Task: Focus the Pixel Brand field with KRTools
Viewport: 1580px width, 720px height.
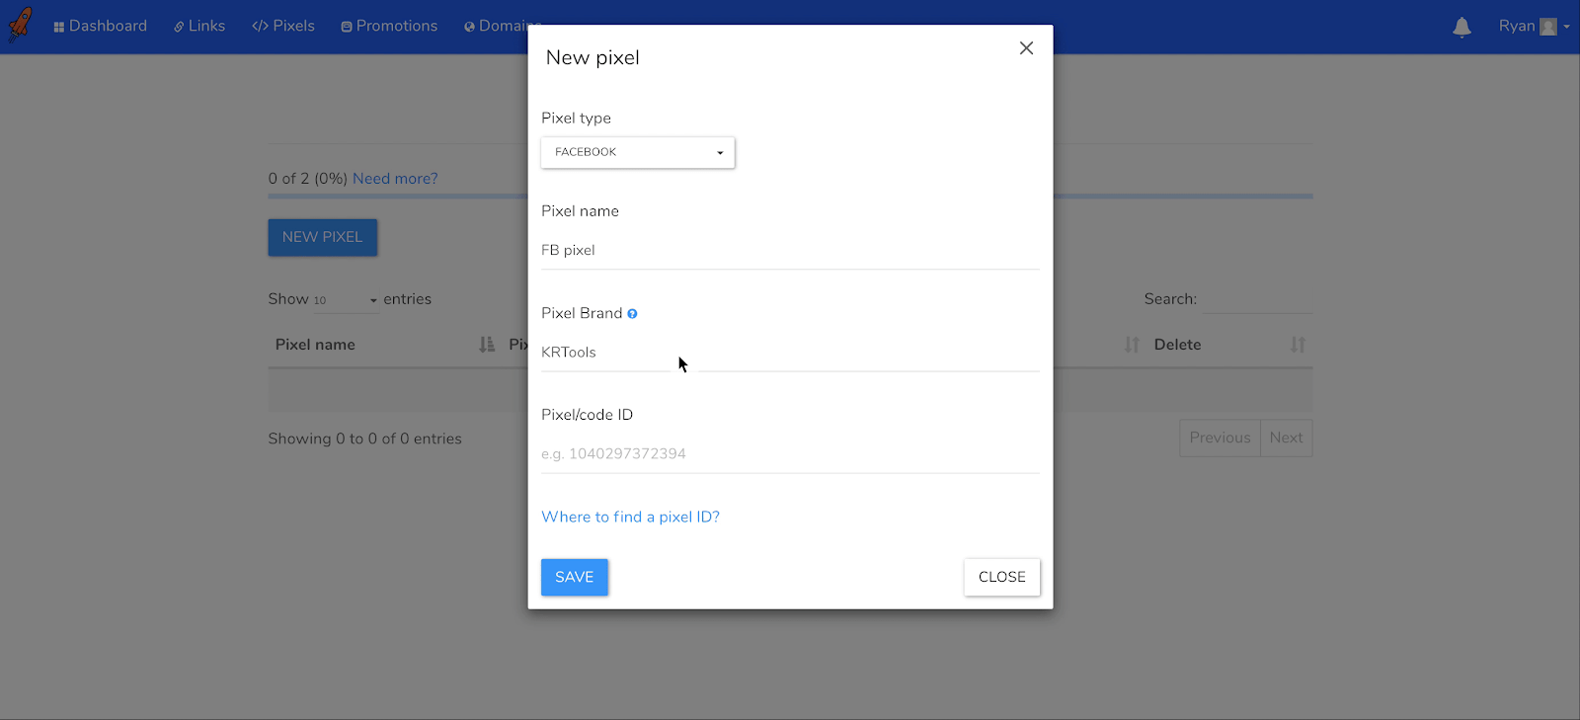Action: point(790,353)
